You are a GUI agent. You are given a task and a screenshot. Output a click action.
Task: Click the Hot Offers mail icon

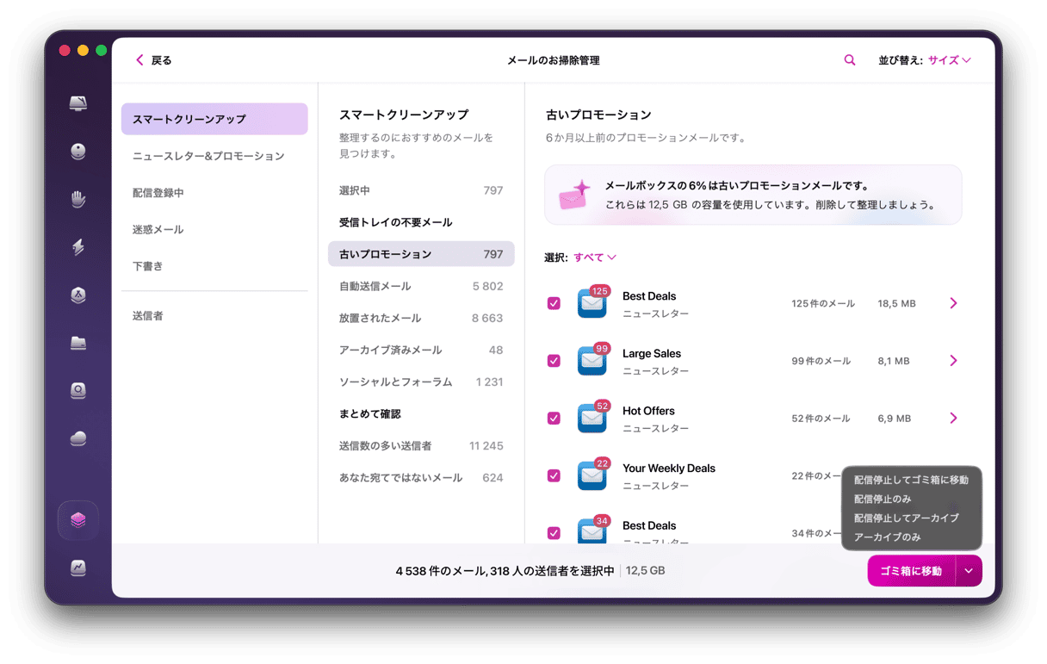[593, 418]
